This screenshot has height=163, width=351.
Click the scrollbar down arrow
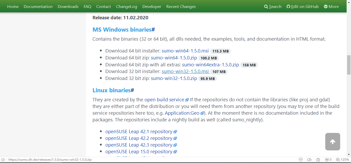[349, 155]
